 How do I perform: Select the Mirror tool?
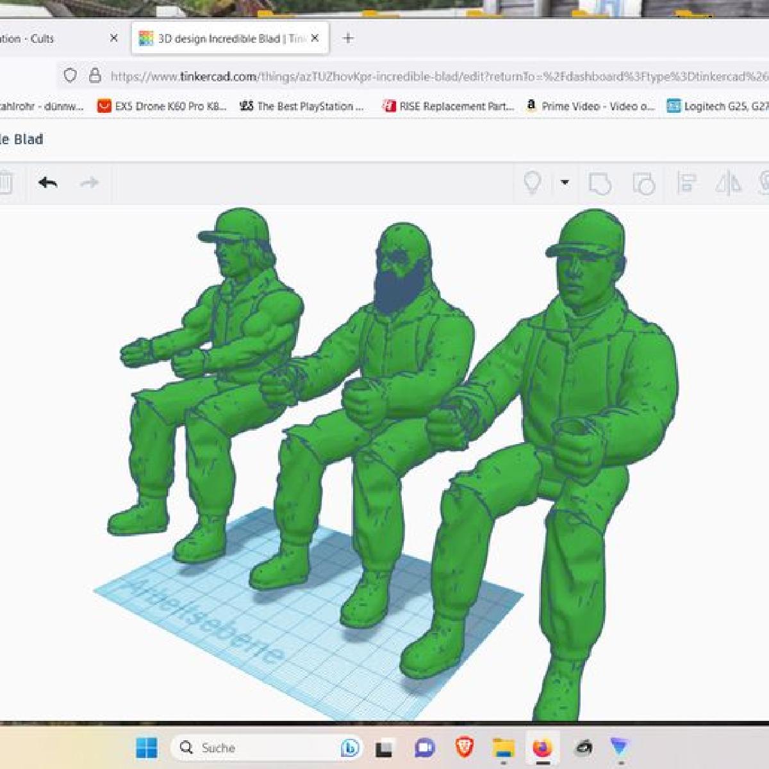pyautogui.click(x=728, y=184)
